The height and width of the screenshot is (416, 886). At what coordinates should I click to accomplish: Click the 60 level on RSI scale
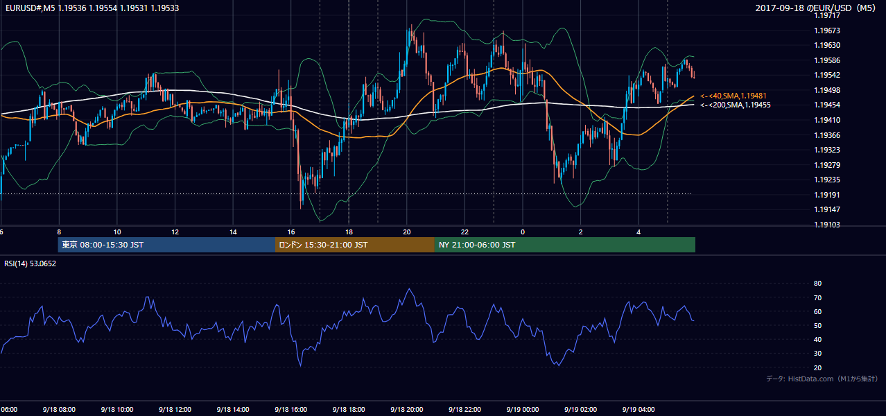point(817,311)
